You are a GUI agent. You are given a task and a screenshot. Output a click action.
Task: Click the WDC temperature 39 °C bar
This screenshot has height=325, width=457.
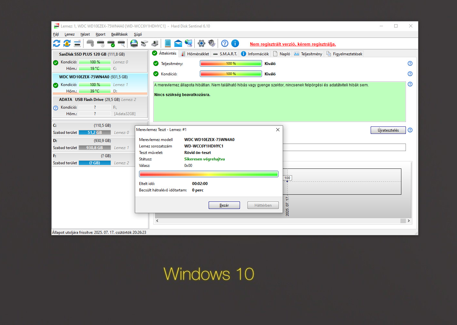(95, 91)
